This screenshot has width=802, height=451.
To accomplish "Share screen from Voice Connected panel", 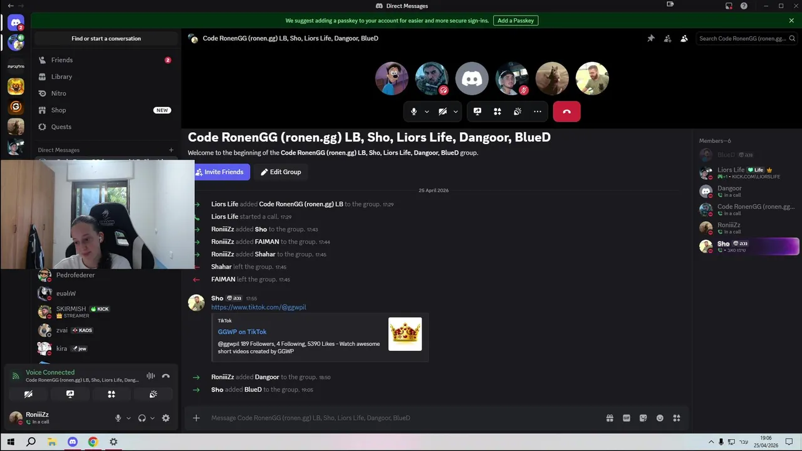I will (70, 394).
